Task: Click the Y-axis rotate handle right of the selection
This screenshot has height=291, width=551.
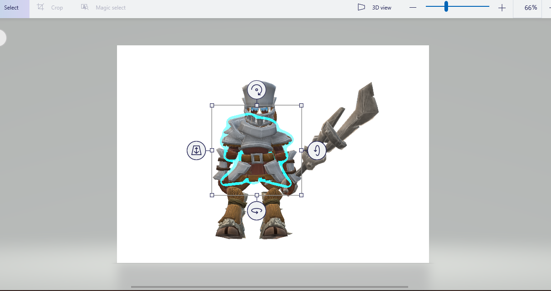Action: point(317,150)
